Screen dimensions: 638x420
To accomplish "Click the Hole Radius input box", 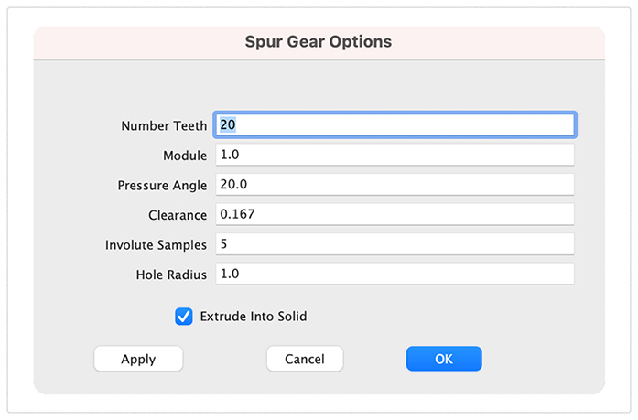I will 394,274.
